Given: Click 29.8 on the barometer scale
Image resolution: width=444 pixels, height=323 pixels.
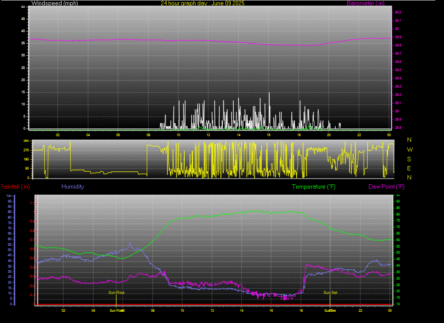Looking at the screenshot, I should click(398, 45).
